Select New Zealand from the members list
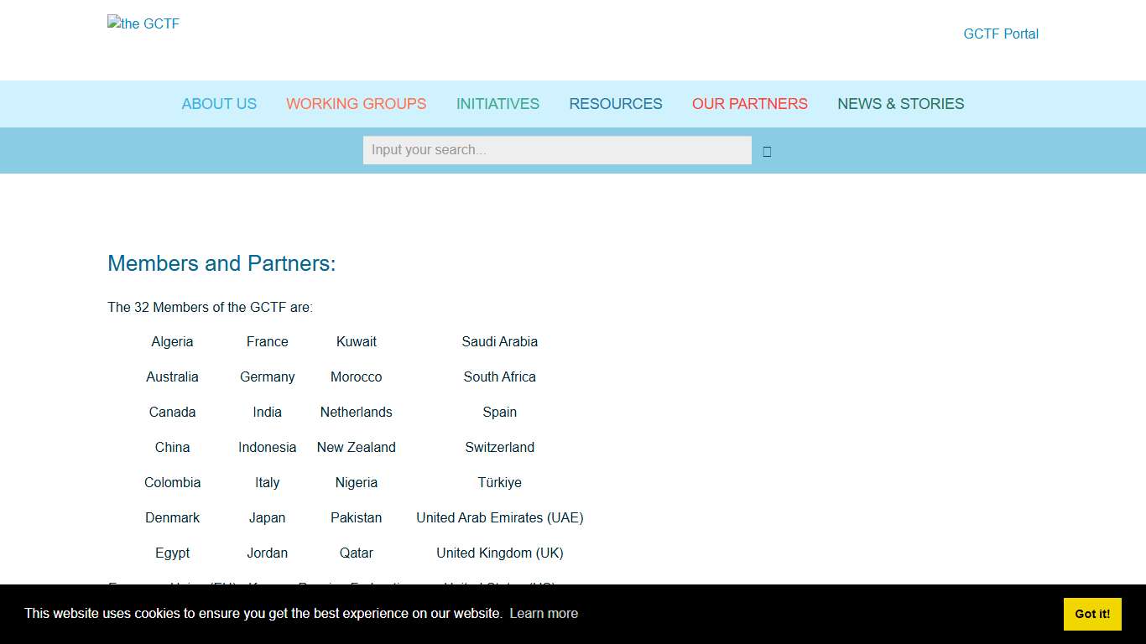1146x644 pixels. coord(356,447)
